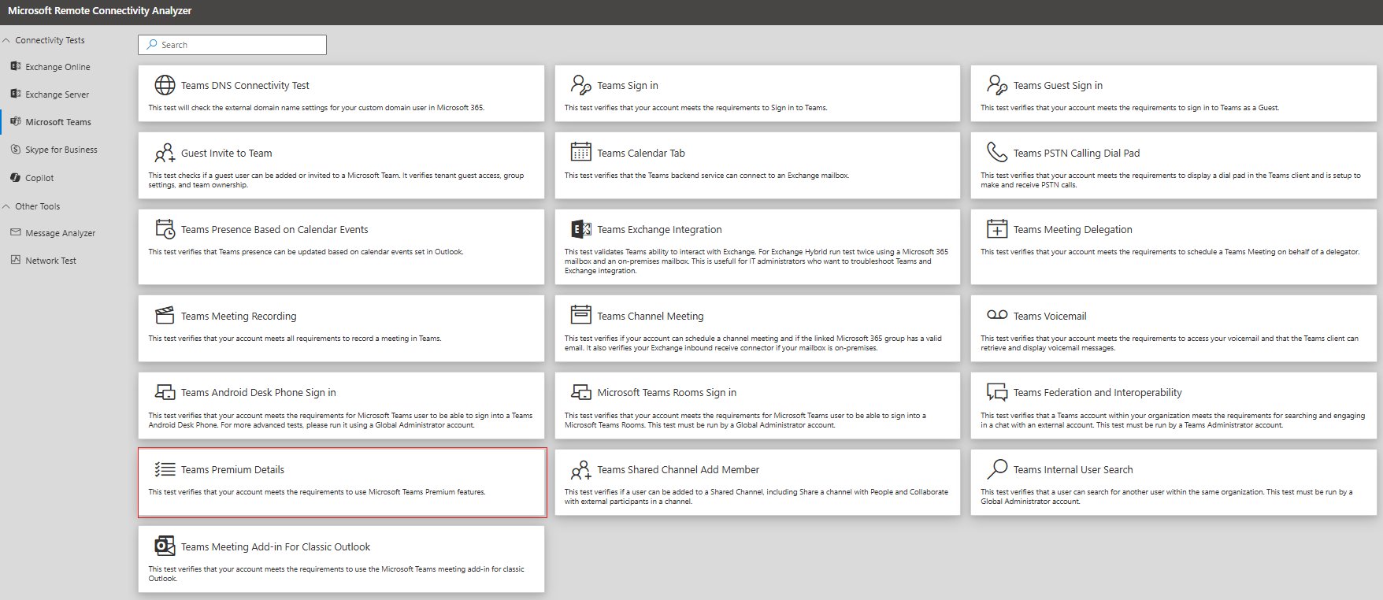Click the Teams Calendar Tab calendar icon
1383x600 pixels.
pyautogui.click(x=580, y=152)
